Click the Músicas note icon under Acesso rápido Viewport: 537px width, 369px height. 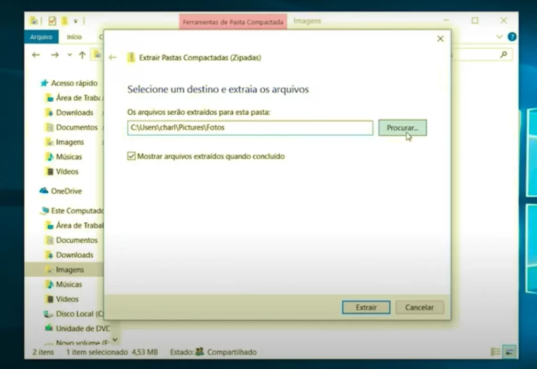click(x=50, y=157)
